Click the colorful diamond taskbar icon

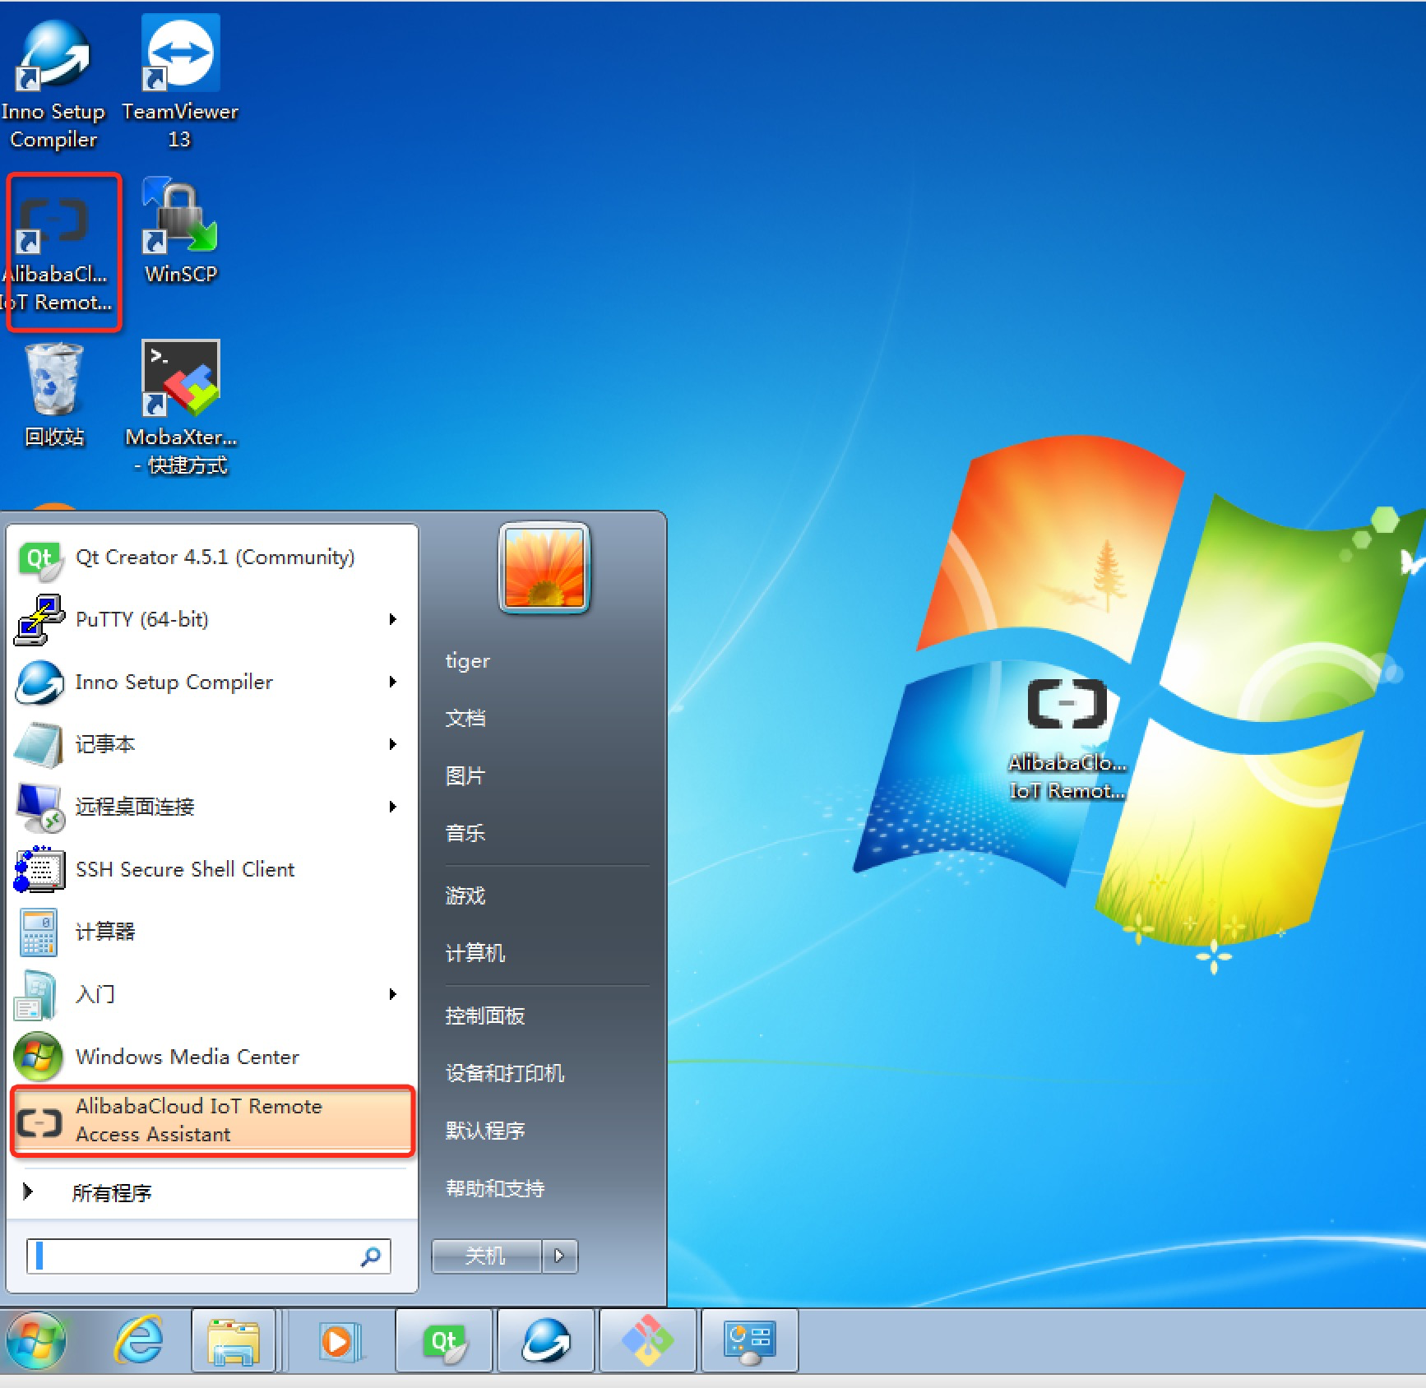click(648, 1341)
